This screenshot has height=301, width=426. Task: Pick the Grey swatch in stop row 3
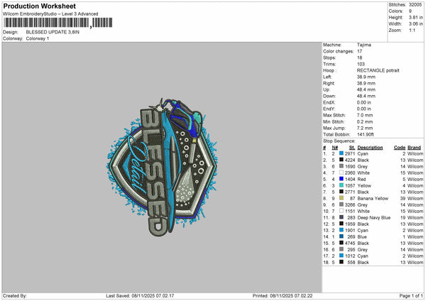[342, 166]
